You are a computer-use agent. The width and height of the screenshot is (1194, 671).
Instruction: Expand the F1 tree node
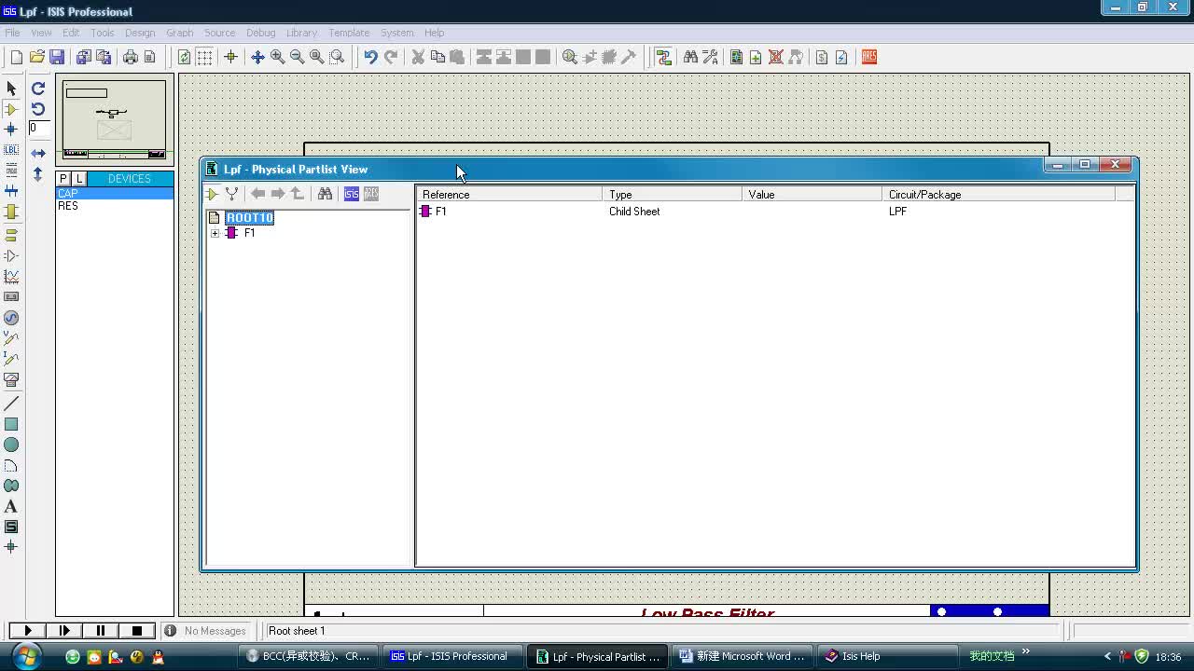point(215,233)
